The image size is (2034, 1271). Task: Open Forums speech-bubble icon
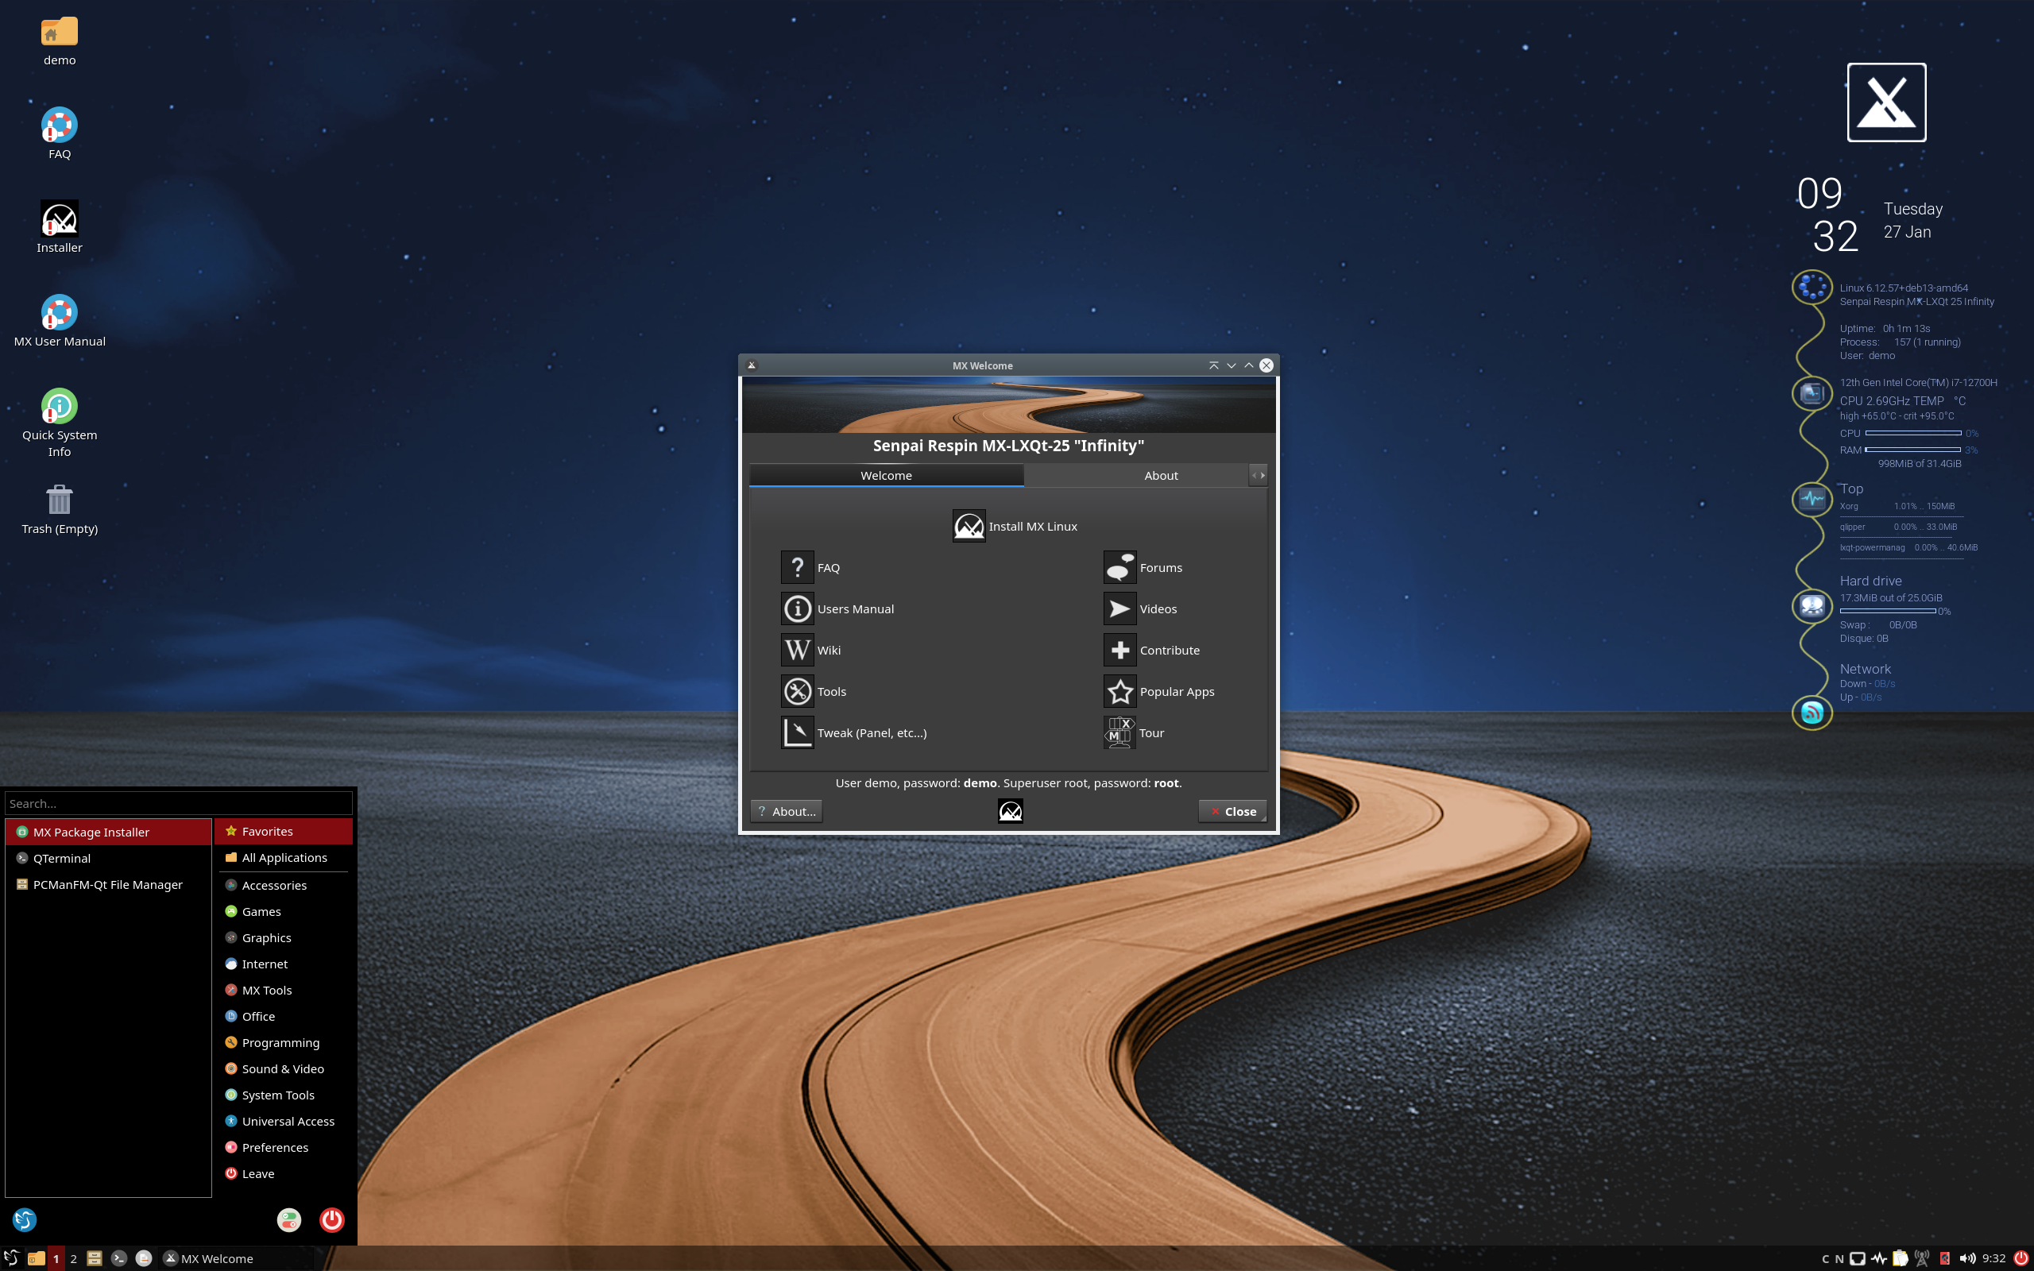[1119, 567]
